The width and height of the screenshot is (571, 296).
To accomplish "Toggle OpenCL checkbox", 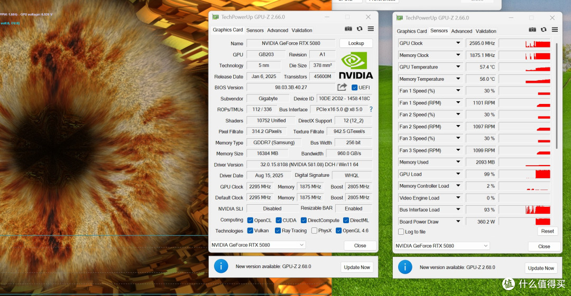I will [x=250, y=220].
